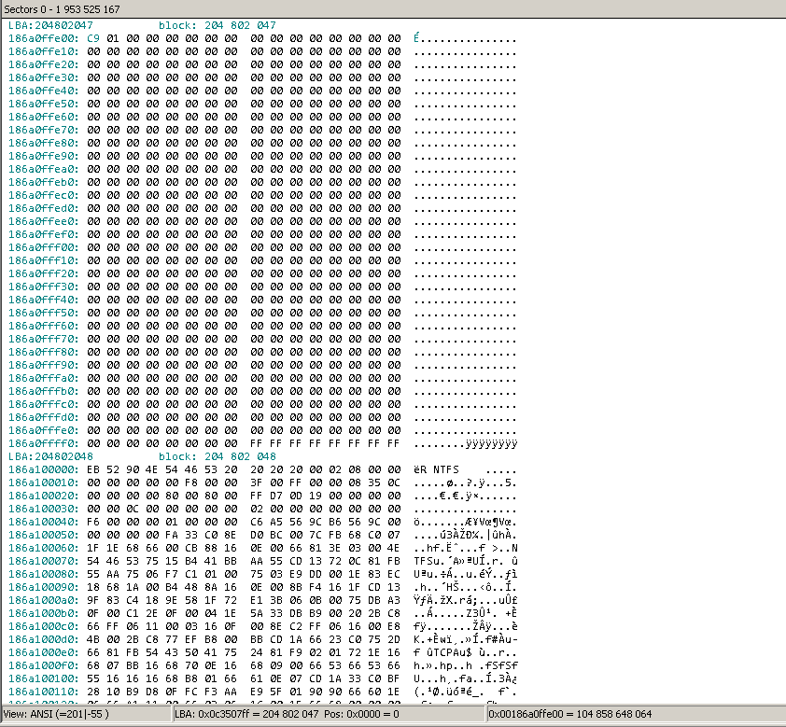Viewport: 786px width, 727px height.
Task: Click offset 186a0fff00 address
Action: tap(44, 247)
